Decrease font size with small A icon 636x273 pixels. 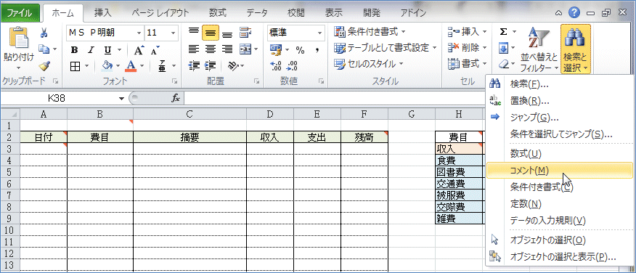155,50
